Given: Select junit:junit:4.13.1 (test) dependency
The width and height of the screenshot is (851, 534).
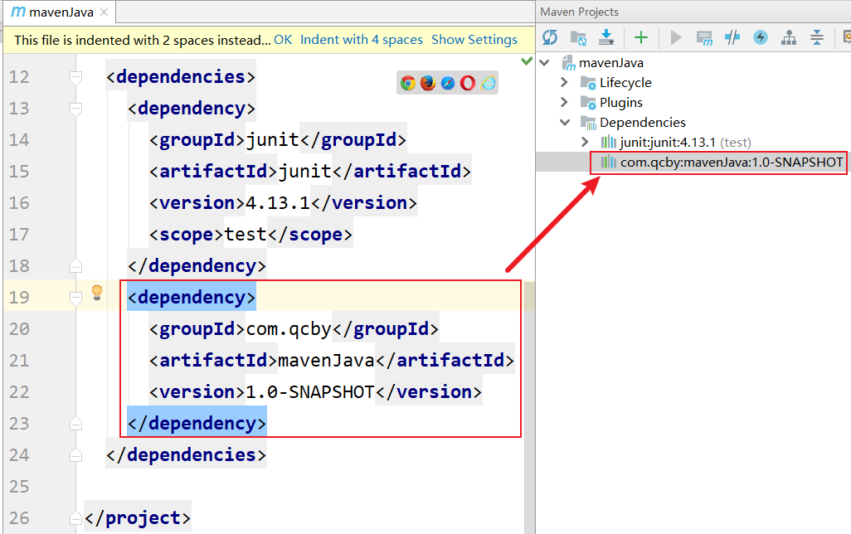Looking at the screenshot, I should [x=685, y=142].
